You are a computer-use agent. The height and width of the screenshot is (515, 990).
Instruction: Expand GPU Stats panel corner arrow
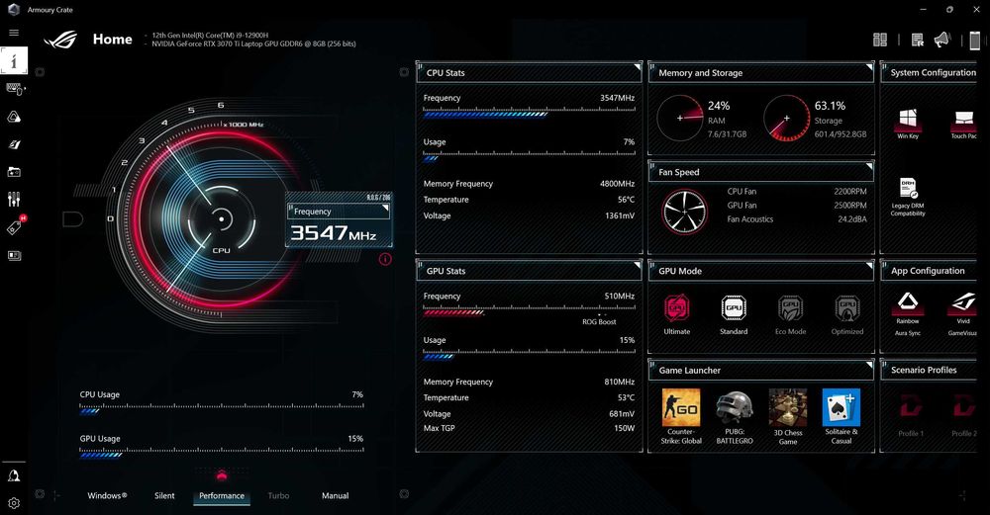click(x=637, y=265)
